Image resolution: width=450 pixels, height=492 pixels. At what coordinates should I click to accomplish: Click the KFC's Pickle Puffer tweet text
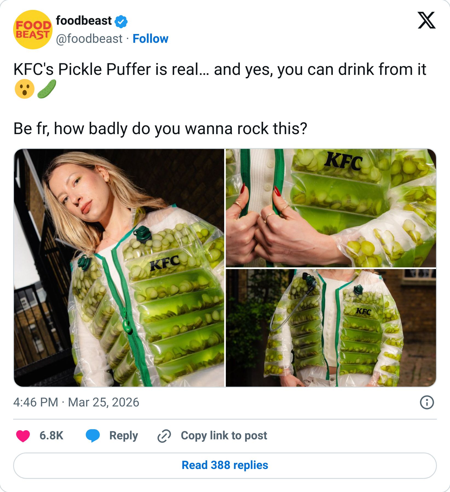[220, 69]
